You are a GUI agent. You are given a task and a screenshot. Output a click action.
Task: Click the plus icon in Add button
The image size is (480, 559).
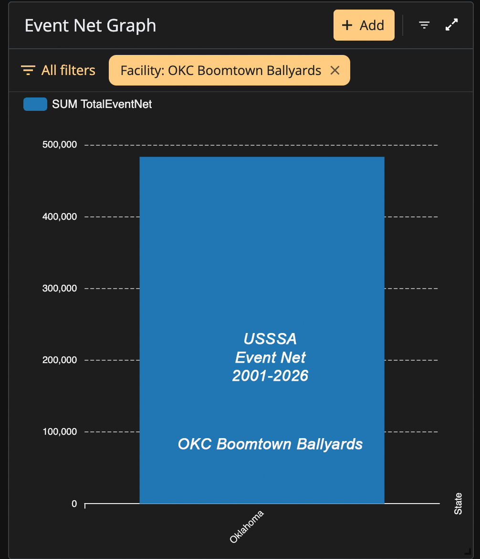pyautogui.click(x=347, y=25)
